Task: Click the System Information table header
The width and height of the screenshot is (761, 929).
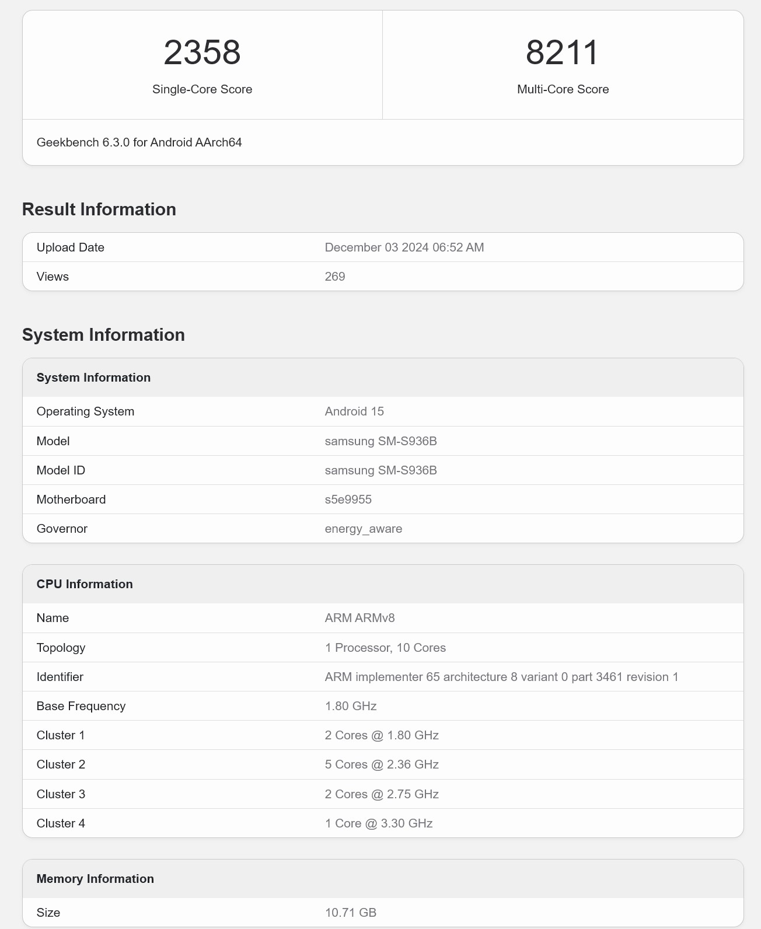Action: [93, 378]
